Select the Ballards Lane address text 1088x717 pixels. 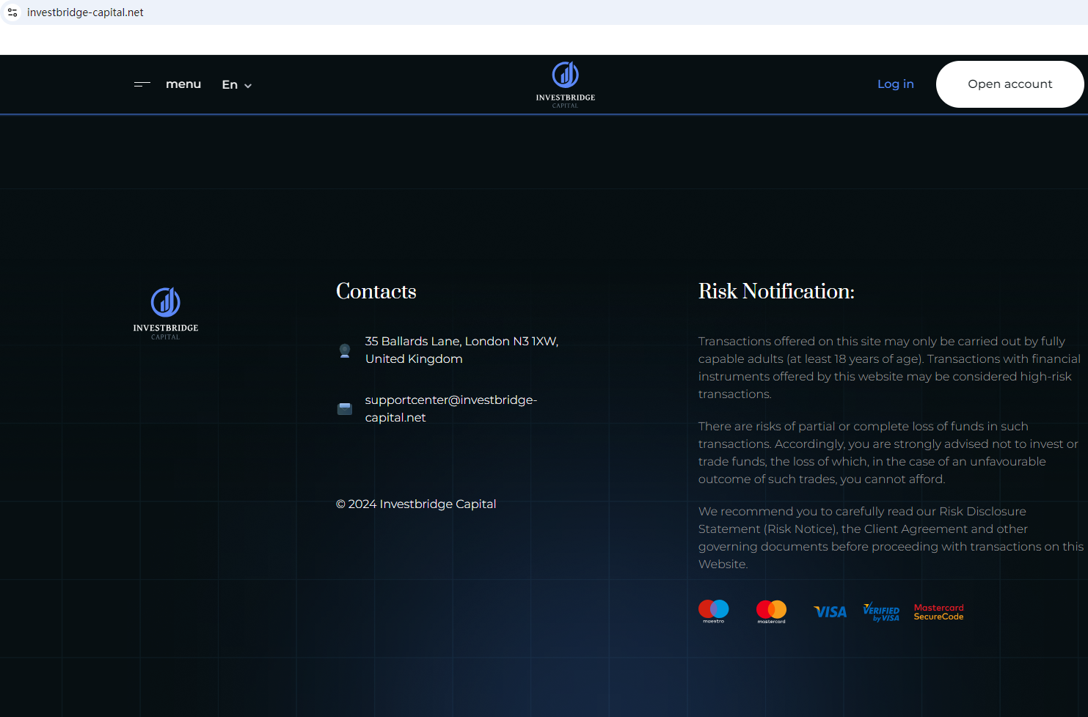coord(461,350)
